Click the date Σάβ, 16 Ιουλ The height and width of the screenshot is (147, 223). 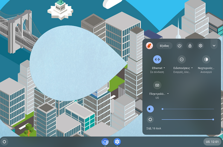pyautogui.click(x=154, y=128)
